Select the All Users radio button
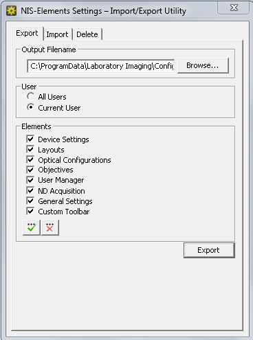The width and height of the screenshot is (253, 340). point(30,96)
